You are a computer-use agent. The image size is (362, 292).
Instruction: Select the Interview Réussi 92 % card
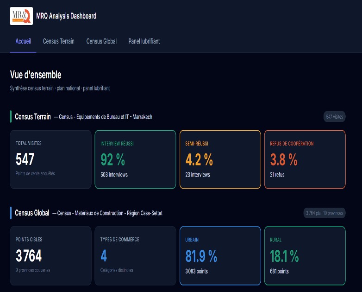[x=135, y=159]
